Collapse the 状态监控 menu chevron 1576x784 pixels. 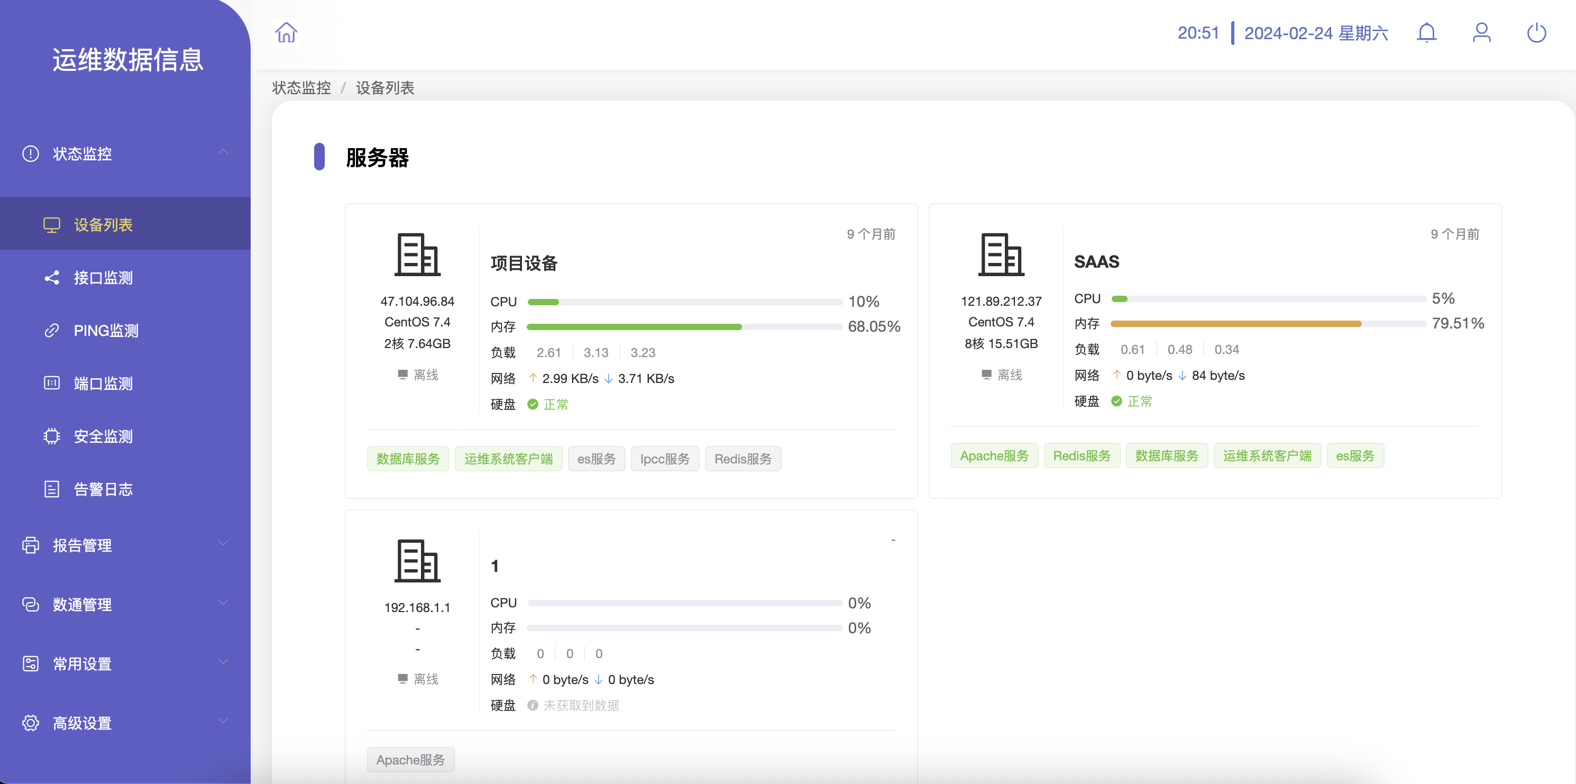click(223, 151)
